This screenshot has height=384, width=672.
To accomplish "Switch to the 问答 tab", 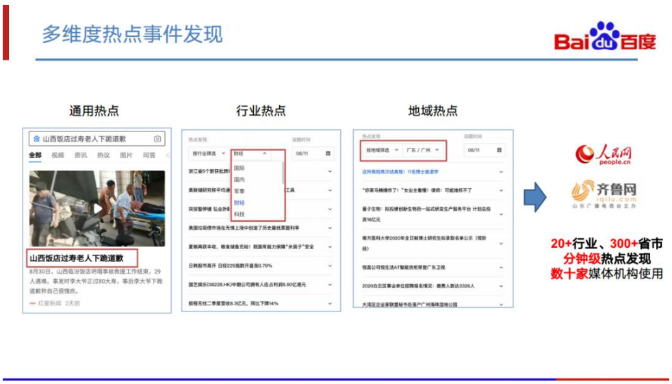I will coord(149,155).
